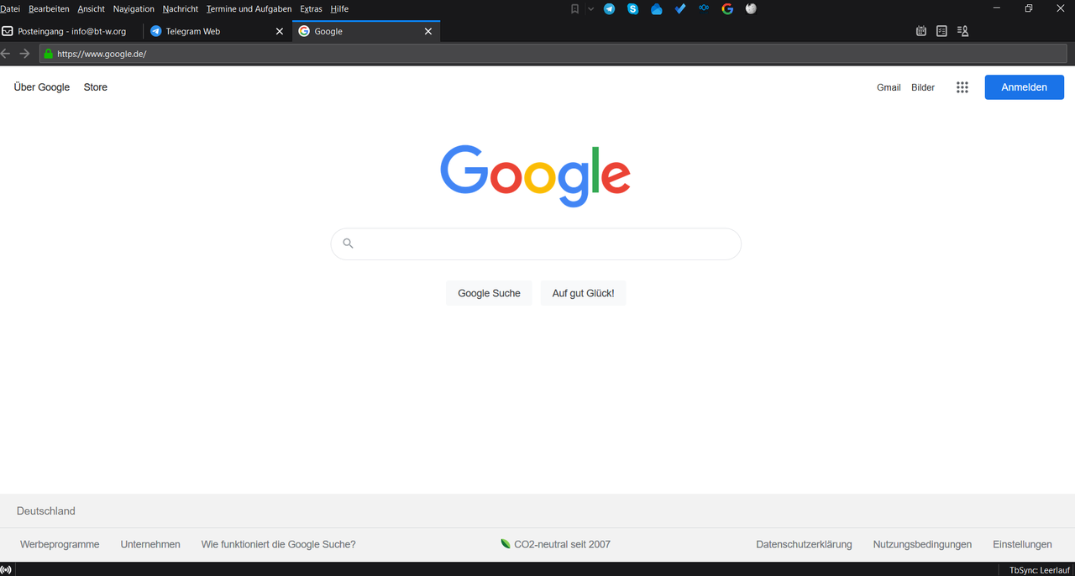
Task: Open the Bearbeiten menu
Action: (49, 9)
